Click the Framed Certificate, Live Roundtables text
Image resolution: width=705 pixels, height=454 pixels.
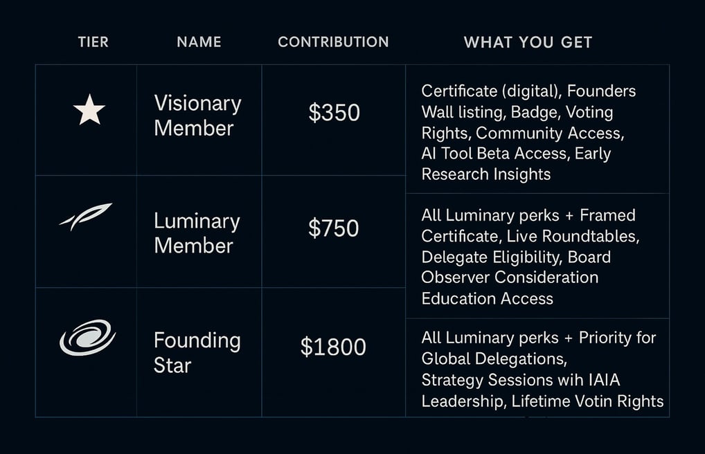point(530,226)
